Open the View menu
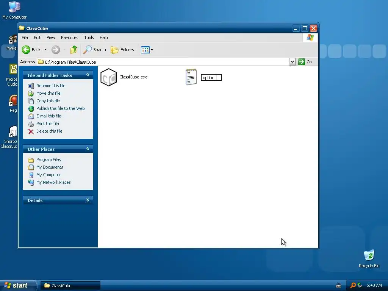The height and width of the screenshot is (291, 388). tap(51, 38)
